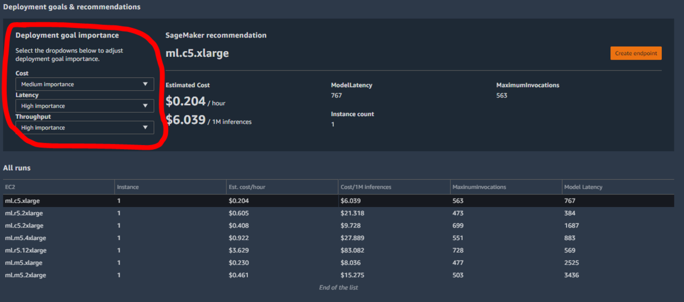Image resolution: width=684 pixels, height=302 pixels.
Task: Click the $8.036 cost cell
Action: tap(351, 263)
